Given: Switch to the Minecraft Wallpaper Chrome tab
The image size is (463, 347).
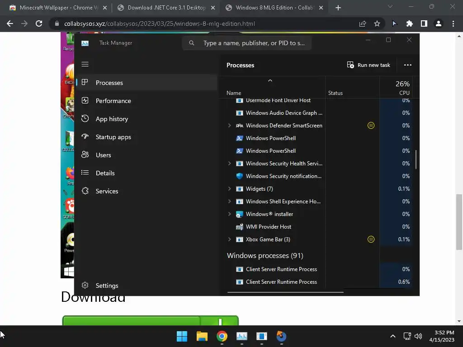Looking at the screenshot, I should pos(57,8).
